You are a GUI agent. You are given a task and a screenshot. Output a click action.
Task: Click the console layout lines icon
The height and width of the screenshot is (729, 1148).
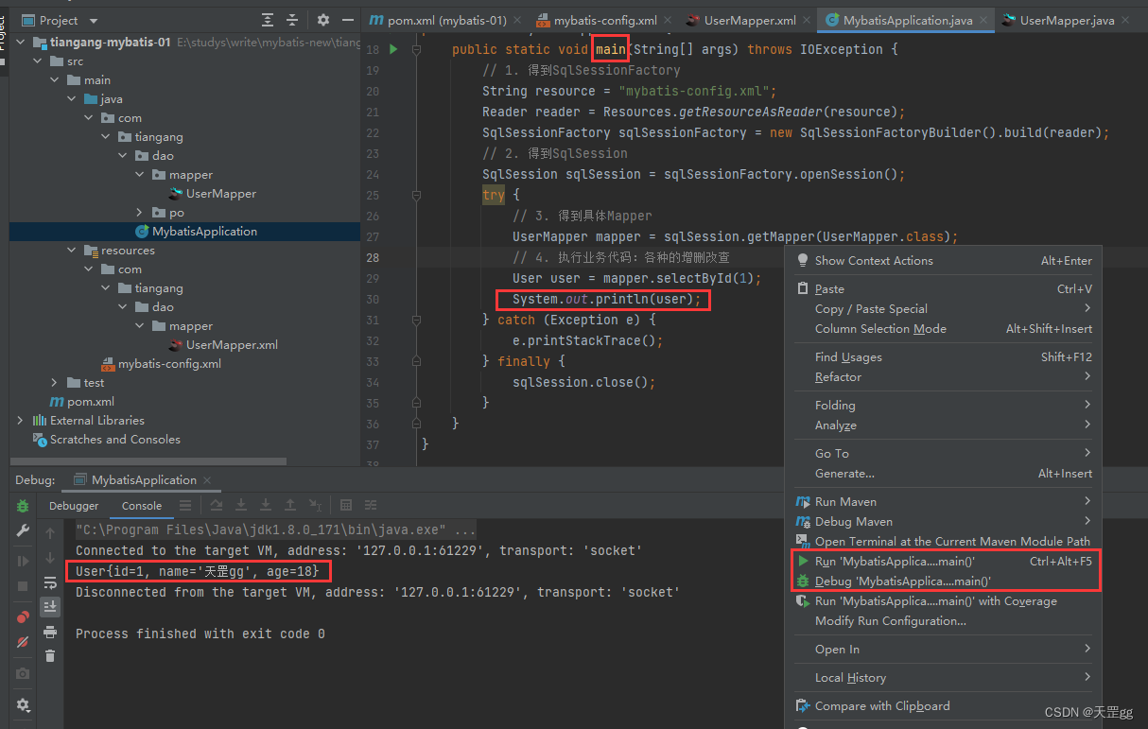(x=185, y=506)
